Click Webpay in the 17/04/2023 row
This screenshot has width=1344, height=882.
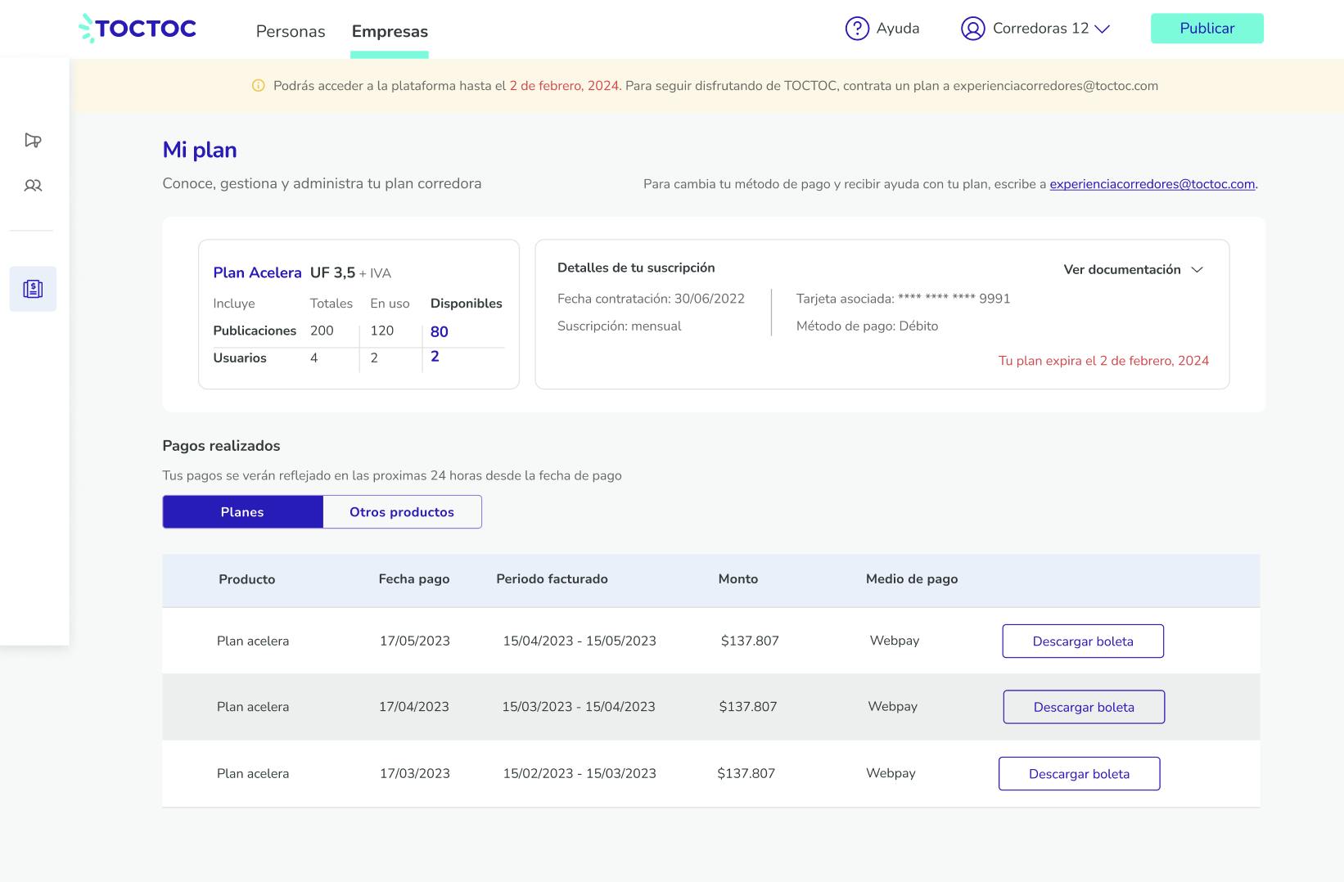coord(893,706)
